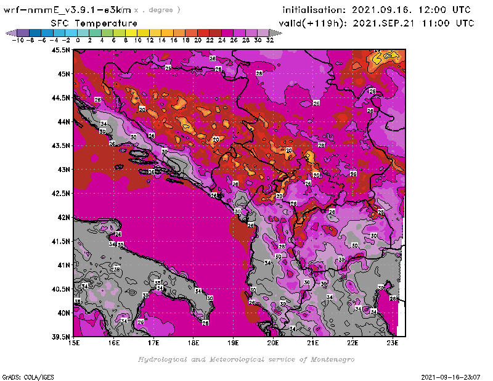Image resolution: width=493 pixels, height=381 pixels.
Task: Click the '21E' longitude label
Action: (x=313, y=343)
